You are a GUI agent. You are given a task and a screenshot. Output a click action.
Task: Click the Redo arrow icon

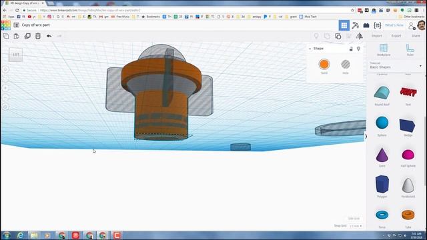tap(59, 36)
